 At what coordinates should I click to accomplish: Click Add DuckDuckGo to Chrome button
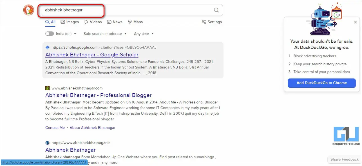click(x=322, y=83)
